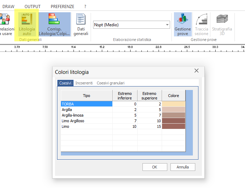This screenshot has height=194, width=245.
Task: Select the Limo Argilloso row name
Action: [86, 121]
